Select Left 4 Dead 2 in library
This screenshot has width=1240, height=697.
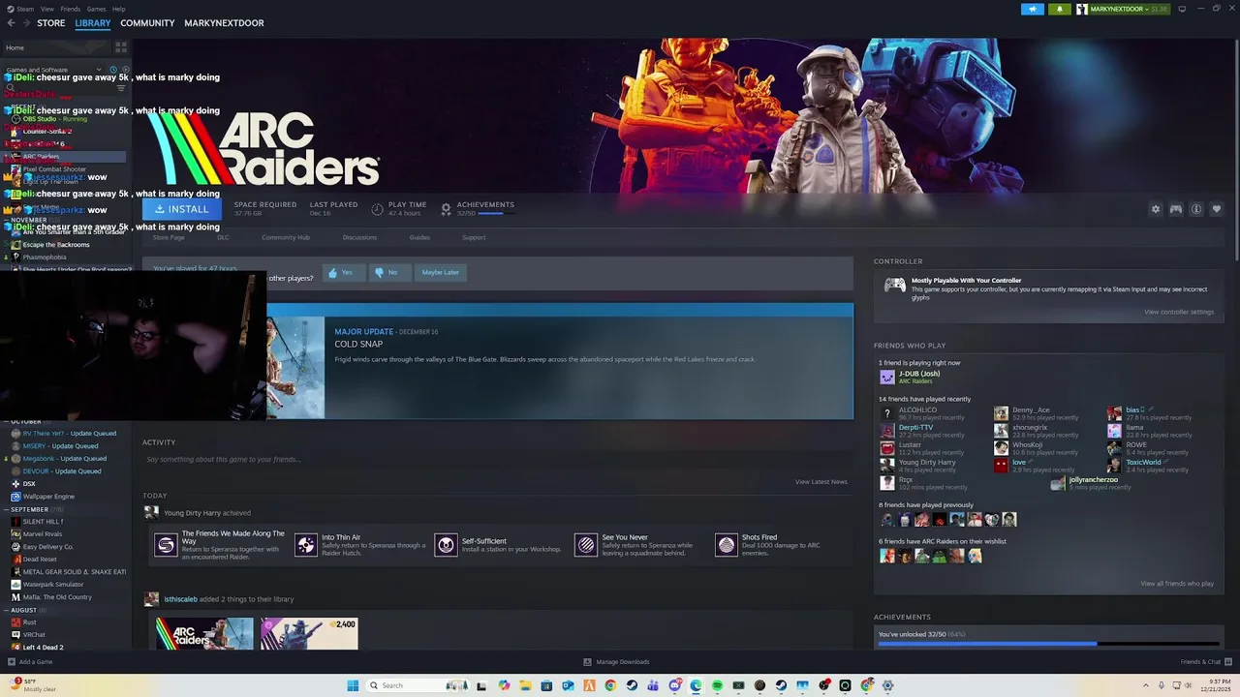click(43, 648)
